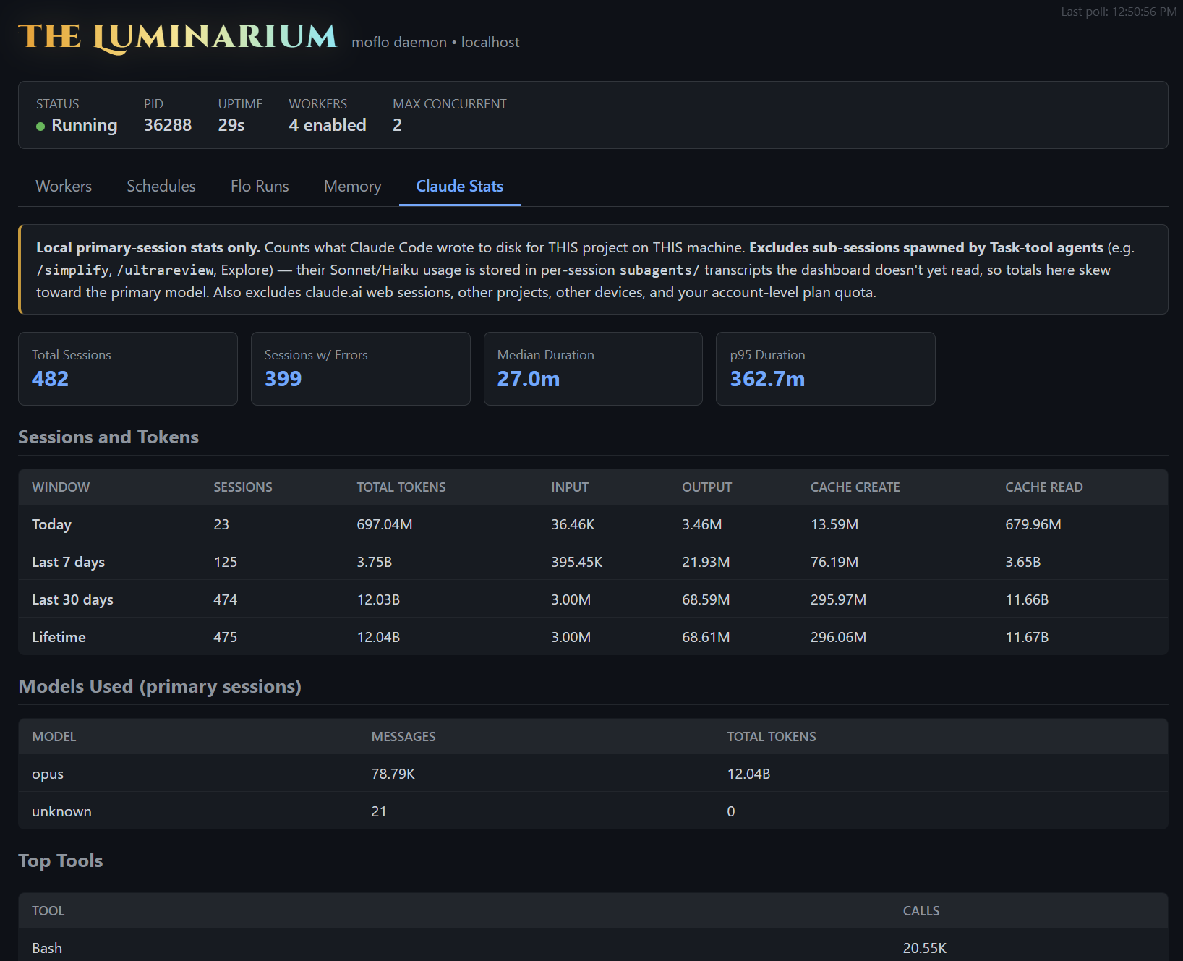Click the green Running status dot
1183x961 pixels.
pyautogui.click(x=40, y=126)
